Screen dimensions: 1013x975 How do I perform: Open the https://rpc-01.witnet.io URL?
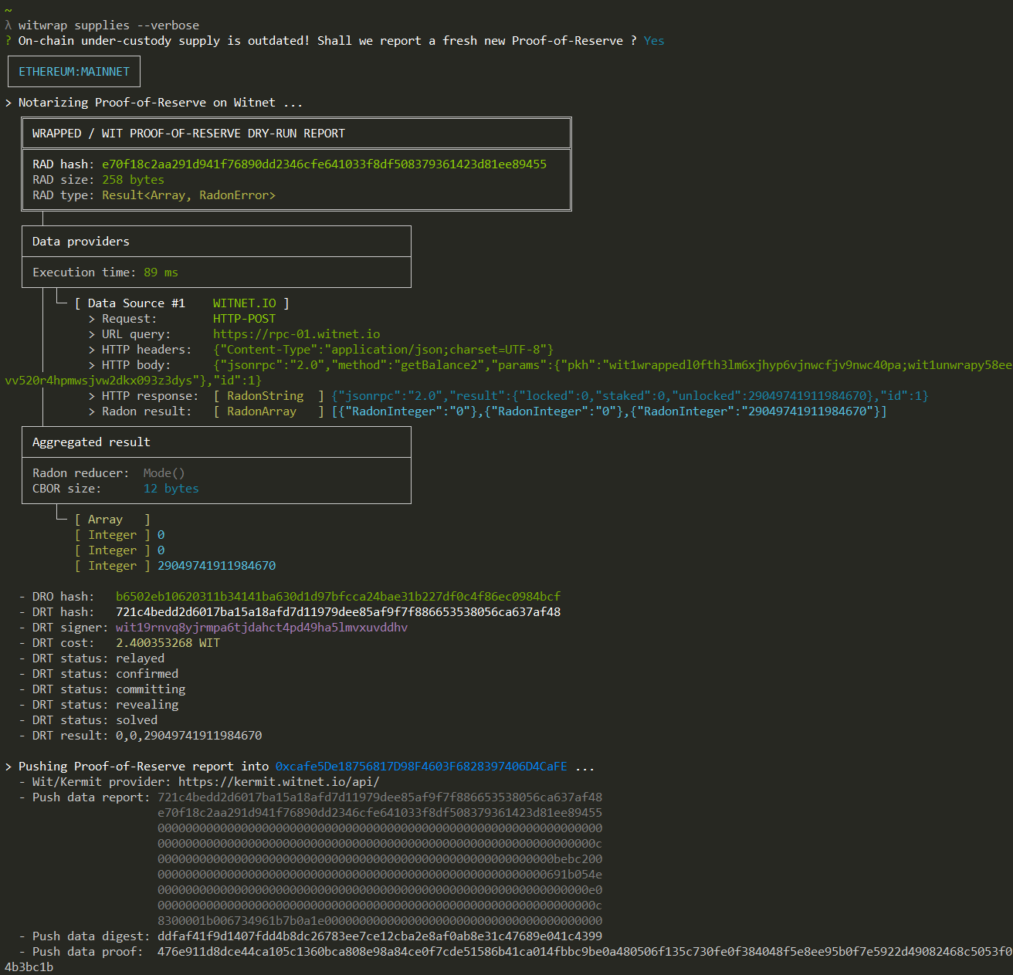296,334
